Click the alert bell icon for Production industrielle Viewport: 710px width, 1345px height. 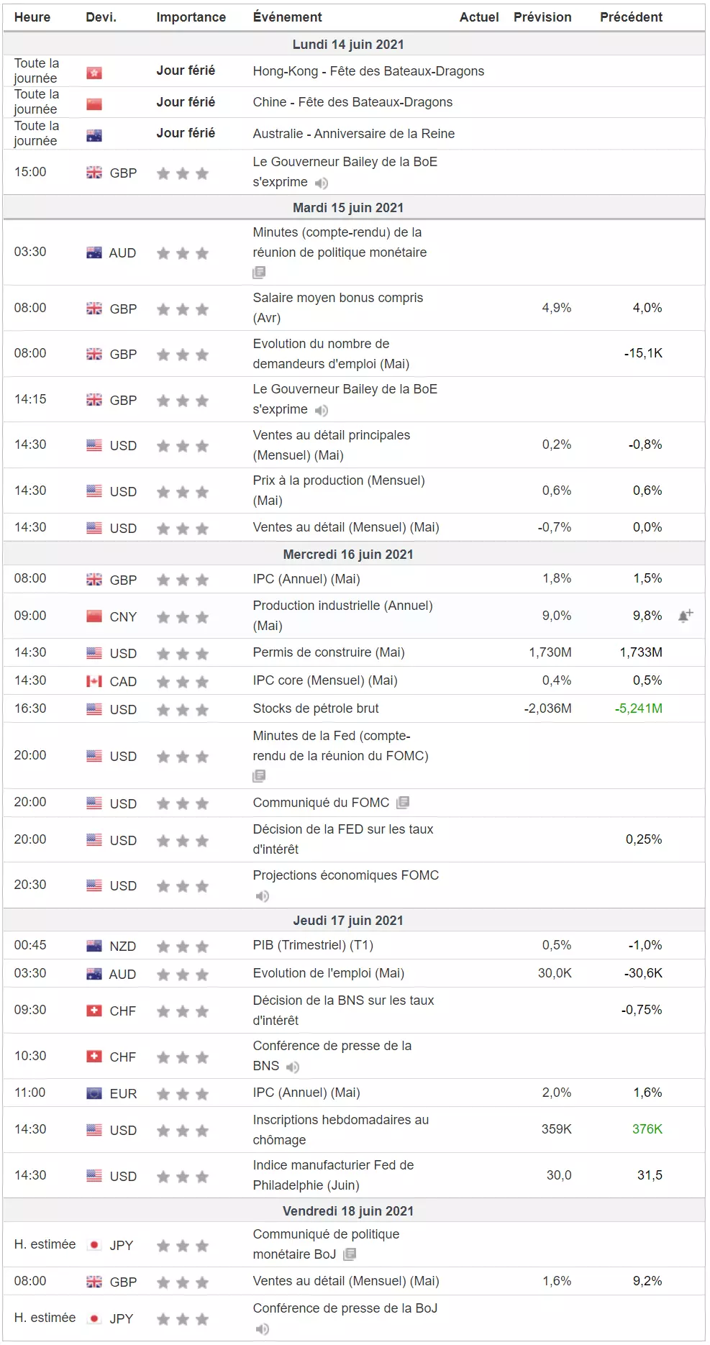[686, 616]
